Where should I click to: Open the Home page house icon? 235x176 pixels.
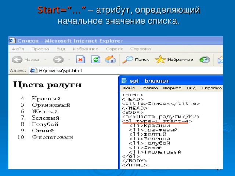tap(111, 59)
